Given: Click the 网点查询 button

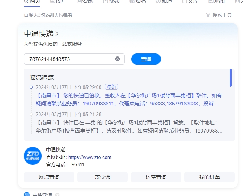Looking at the screenshot, I should point(49,177).
